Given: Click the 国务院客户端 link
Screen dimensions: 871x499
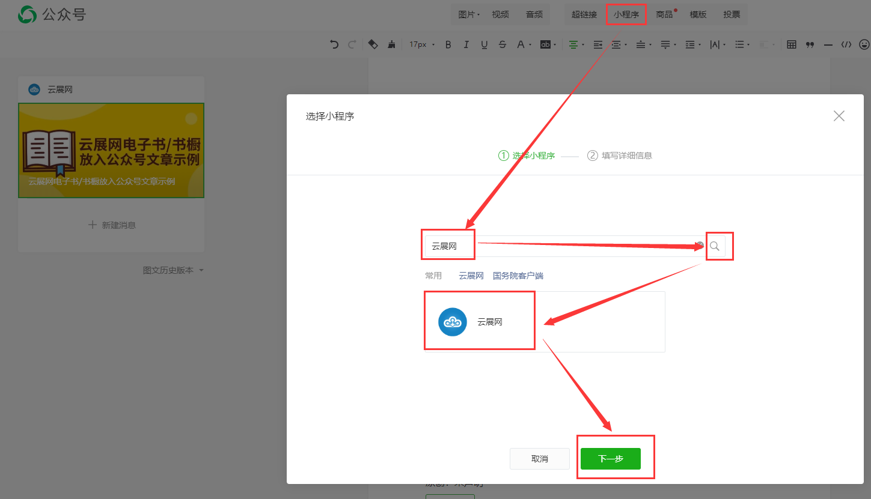Looking at the screenshot, I should point(518,276).
